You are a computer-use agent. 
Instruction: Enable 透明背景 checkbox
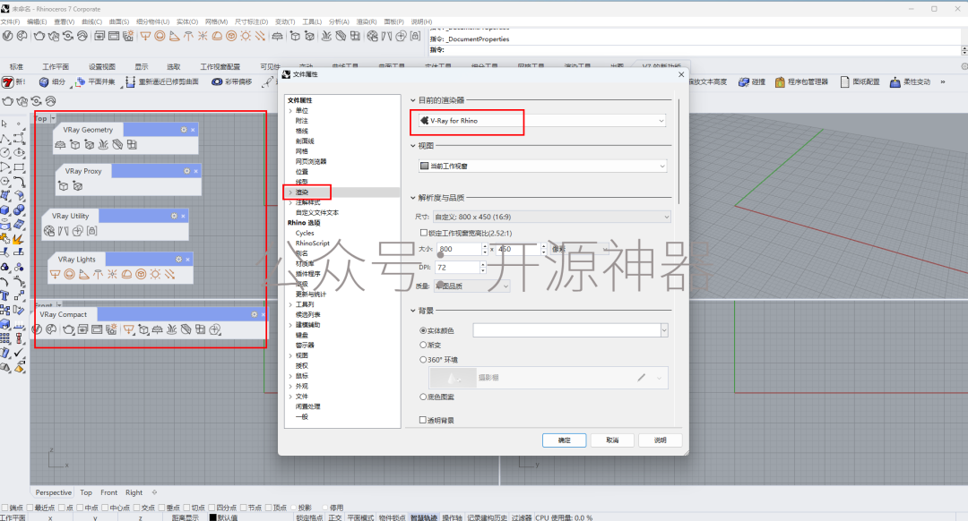[423, 420]
